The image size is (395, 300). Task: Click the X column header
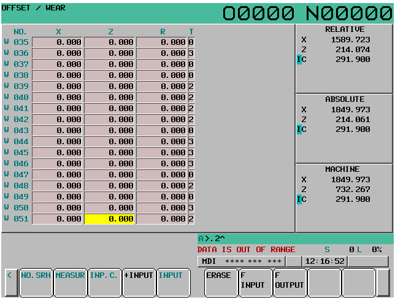(58, 32)
